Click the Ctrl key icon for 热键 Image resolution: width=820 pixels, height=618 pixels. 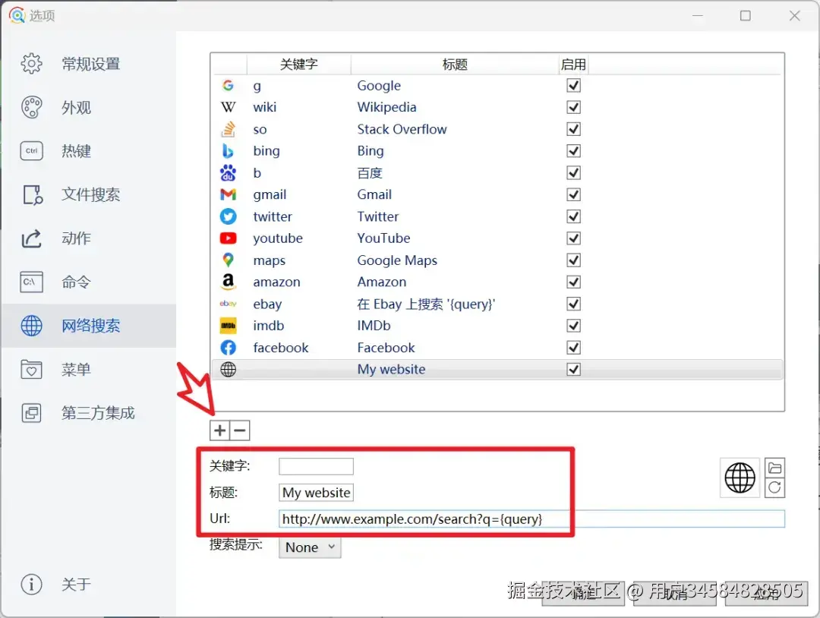31,151
